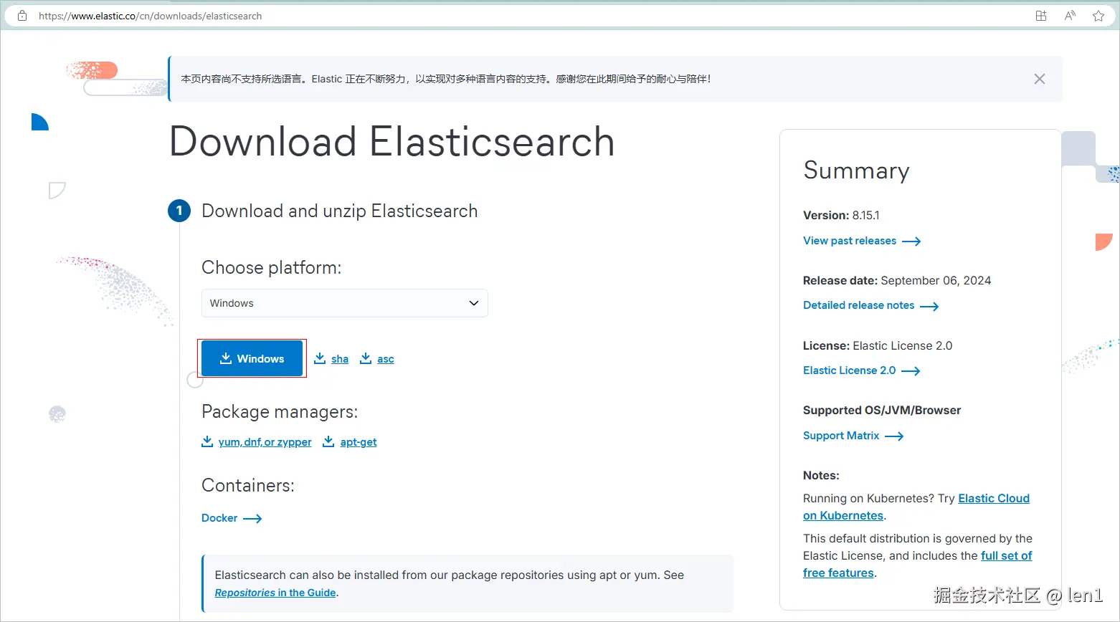
Task: Open yum, dnf, or zypper package link
Action: coord(265,442)
